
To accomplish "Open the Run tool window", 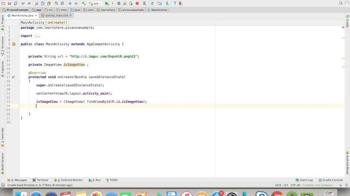I will pos(95,180).
